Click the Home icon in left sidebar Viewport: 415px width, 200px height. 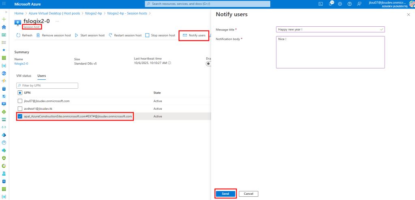pos(4,27)
